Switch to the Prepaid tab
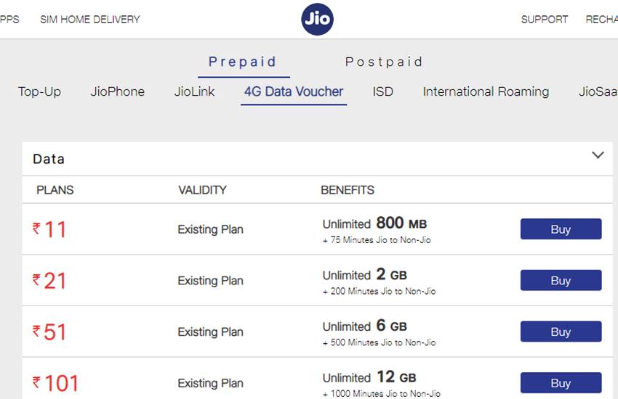618x399 pixels. pyautogui.click(x=243, y=62)
